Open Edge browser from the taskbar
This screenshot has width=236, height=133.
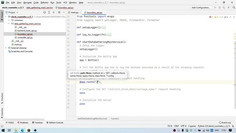(22, 130)
